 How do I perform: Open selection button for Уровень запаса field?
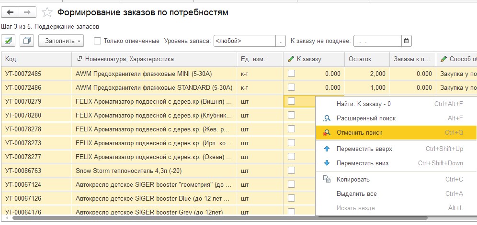point(281,41)
